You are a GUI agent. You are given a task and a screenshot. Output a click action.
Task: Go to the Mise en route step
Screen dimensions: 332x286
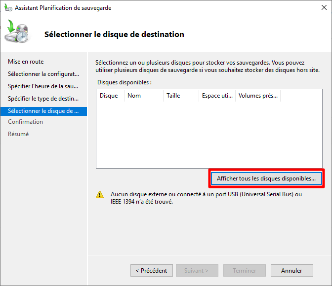[26, 62]
